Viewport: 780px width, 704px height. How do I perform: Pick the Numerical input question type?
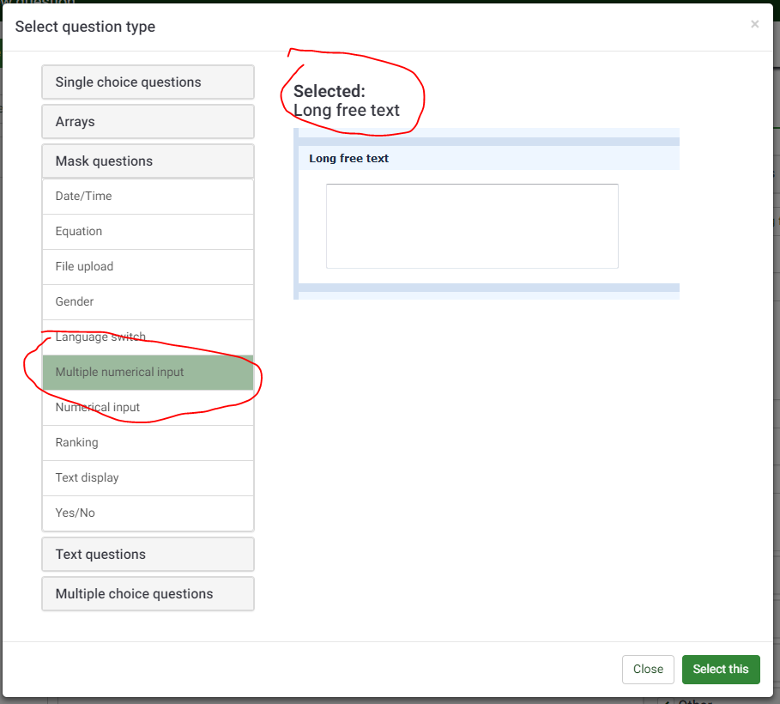148,408
